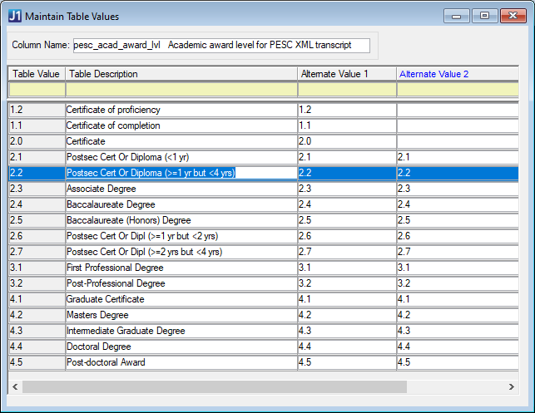Image resolution: width=535 pixels, height=413 pixels.
Task: Click the J1 application icon in title bar
Action: [x=14, y=16]
